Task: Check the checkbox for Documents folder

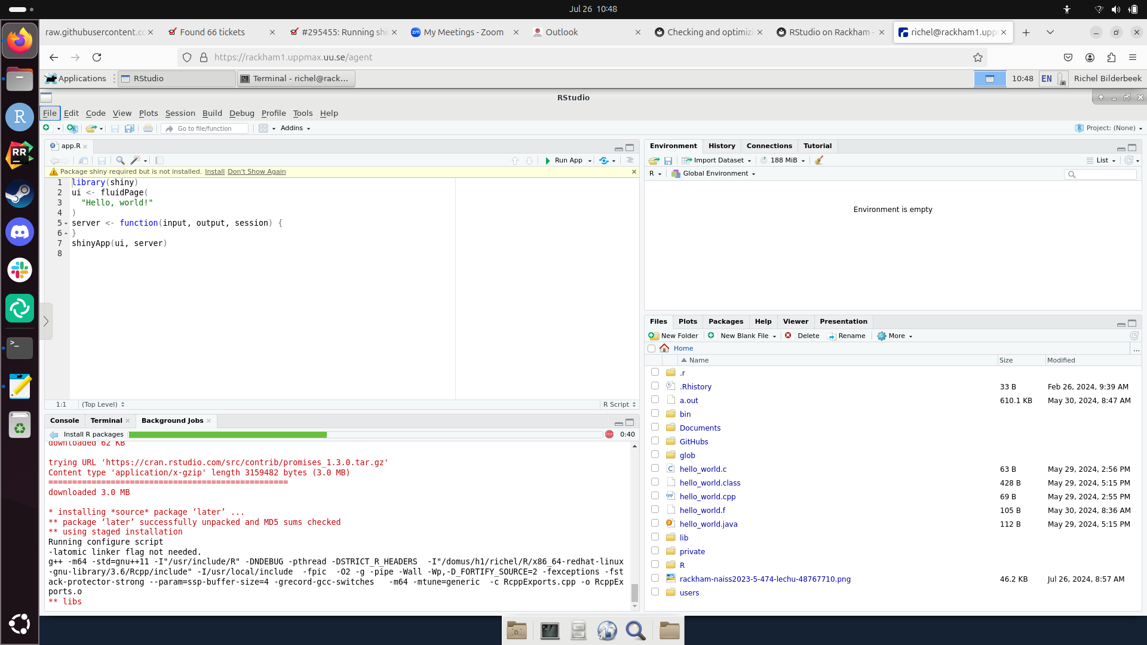Action: pyautogui.click(x=655, y=427)
